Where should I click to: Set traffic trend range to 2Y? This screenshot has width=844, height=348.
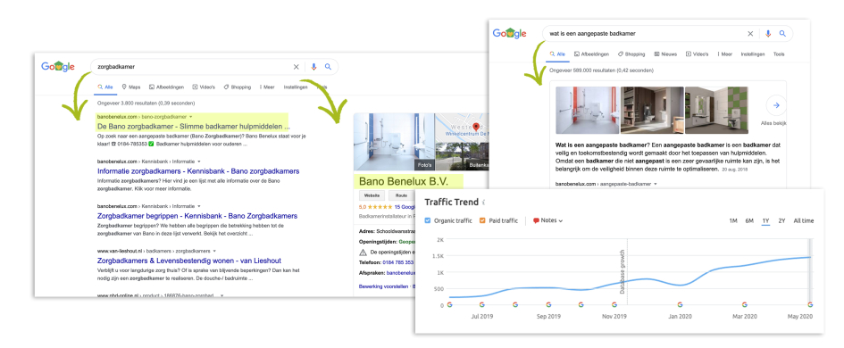point(781,220)
